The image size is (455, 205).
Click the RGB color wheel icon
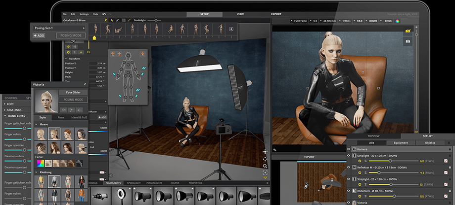coord(398,21)
